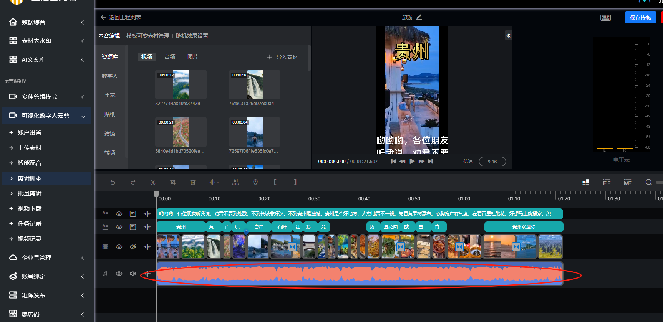Click 导入素材 to import media
The width and height of the screenshot is (663, 322).
click(x=282, y=57)
